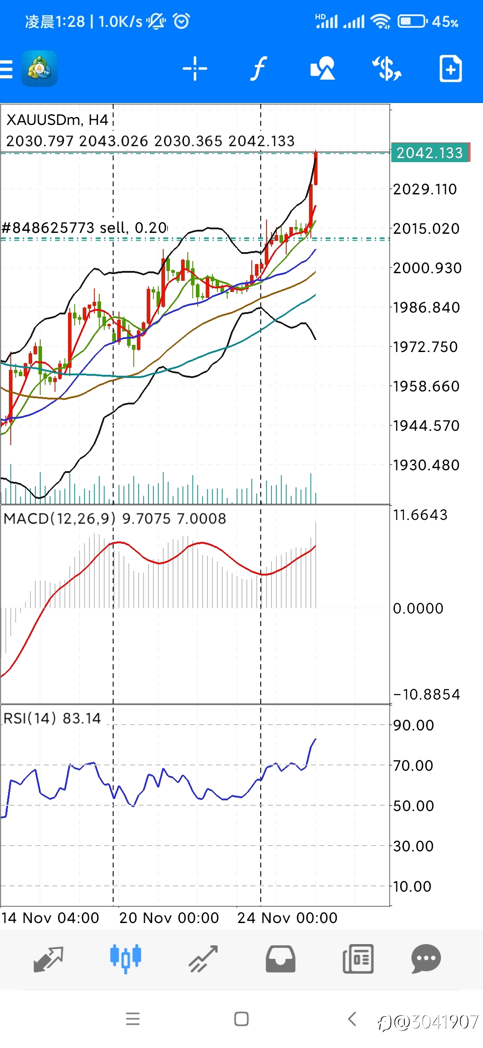Open the Trade tab trend icon
Image resolution: width=483 pixels, height=1048 pixels.
point(203,959)
